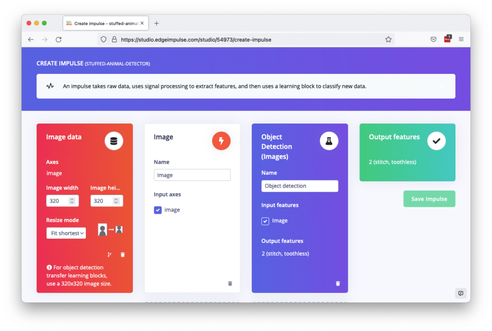Uncheck the image checkbox under Input axes

point(158,210)
